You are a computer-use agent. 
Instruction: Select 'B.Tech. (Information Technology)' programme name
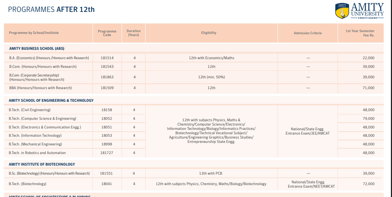pos(35,135)
